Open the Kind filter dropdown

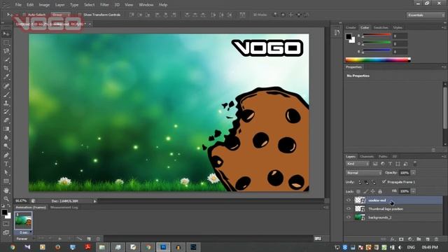358,164
